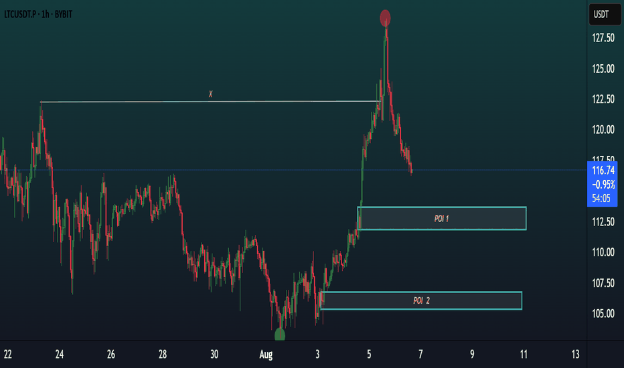Click the 26 date label on time axis
624x368 pixels.
(111, 354)
